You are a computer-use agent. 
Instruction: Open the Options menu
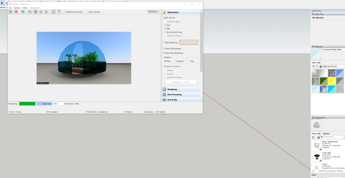tap(17, 8)
